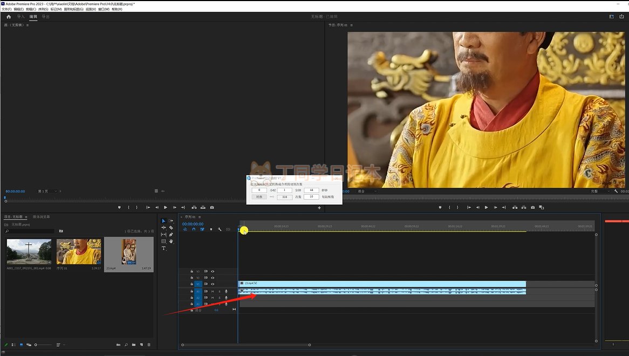Switch to the 媒体浏览器 tab
This screenshot has height=356, width=629.
click(41, 217)
